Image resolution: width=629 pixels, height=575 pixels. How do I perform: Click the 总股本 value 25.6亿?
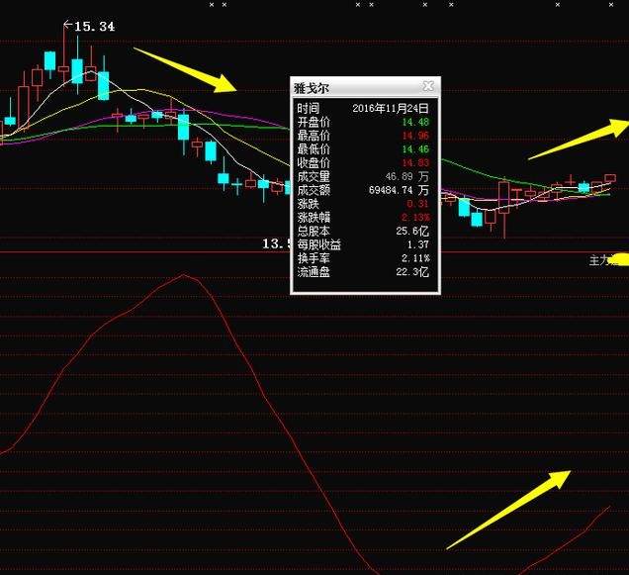[413, 231]
